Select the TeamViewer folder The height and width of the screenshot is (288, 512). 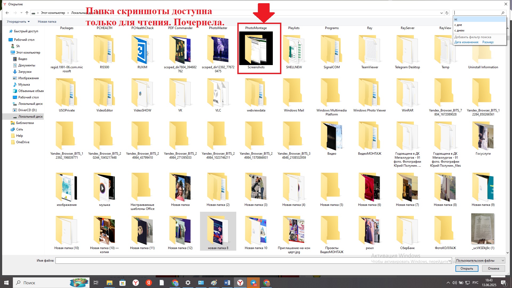click(x=370, y=52)
